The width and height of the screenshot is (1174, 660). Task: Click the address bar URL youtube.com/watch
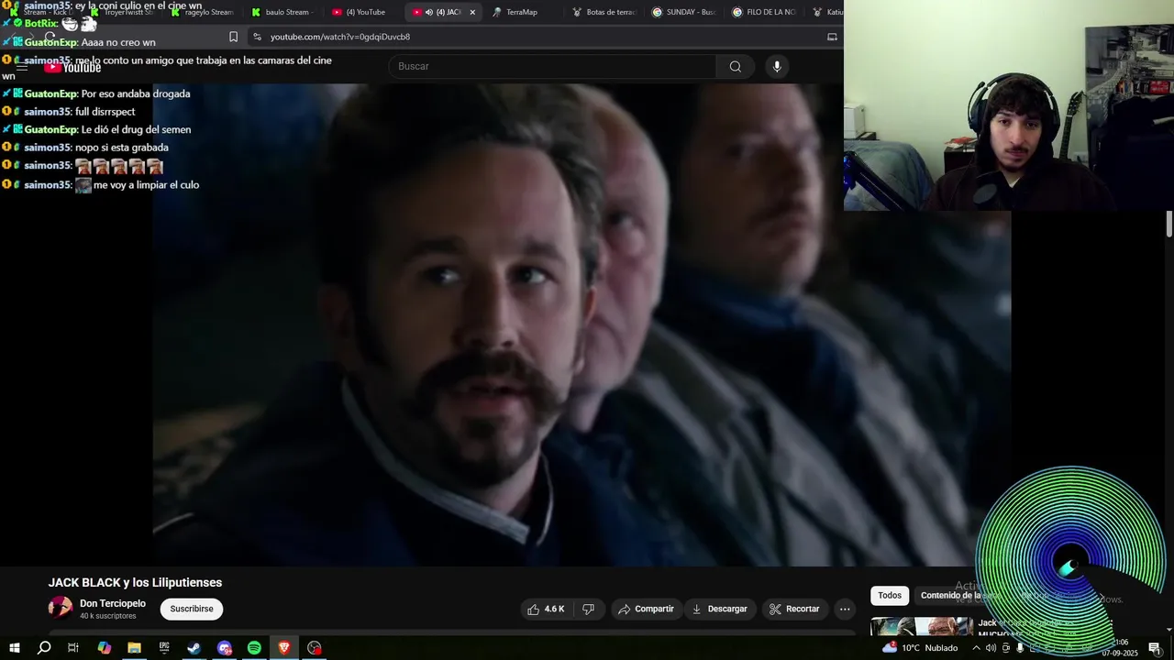pyautogui.click(x=340, y=37)
